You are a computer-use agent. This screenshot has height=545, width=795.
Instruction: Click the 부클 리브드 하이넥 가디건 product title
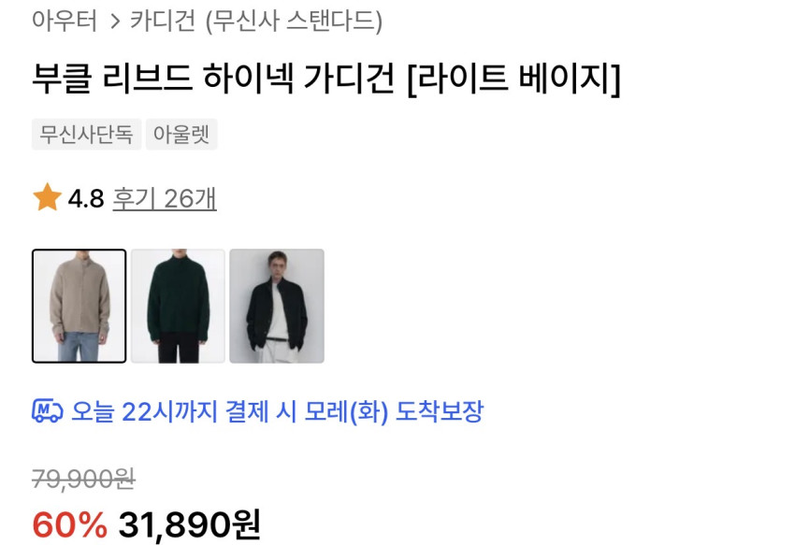(213, 79)
